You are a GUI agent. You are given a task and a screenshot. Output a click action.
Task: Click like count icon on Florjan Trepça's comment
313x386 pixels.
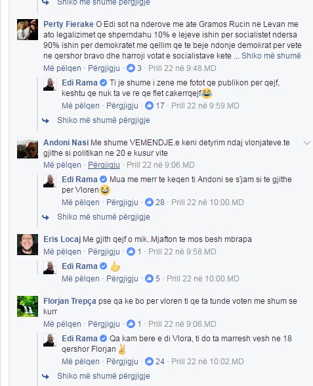[131, 324]
